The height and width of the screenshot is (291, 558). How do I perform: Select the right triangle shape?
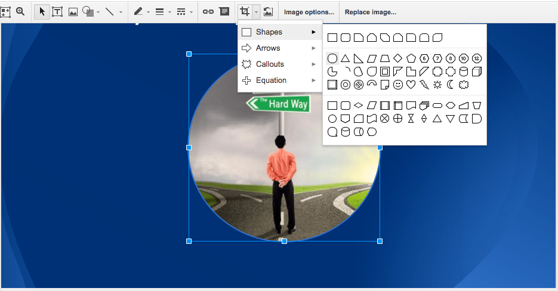coord(358,58)
